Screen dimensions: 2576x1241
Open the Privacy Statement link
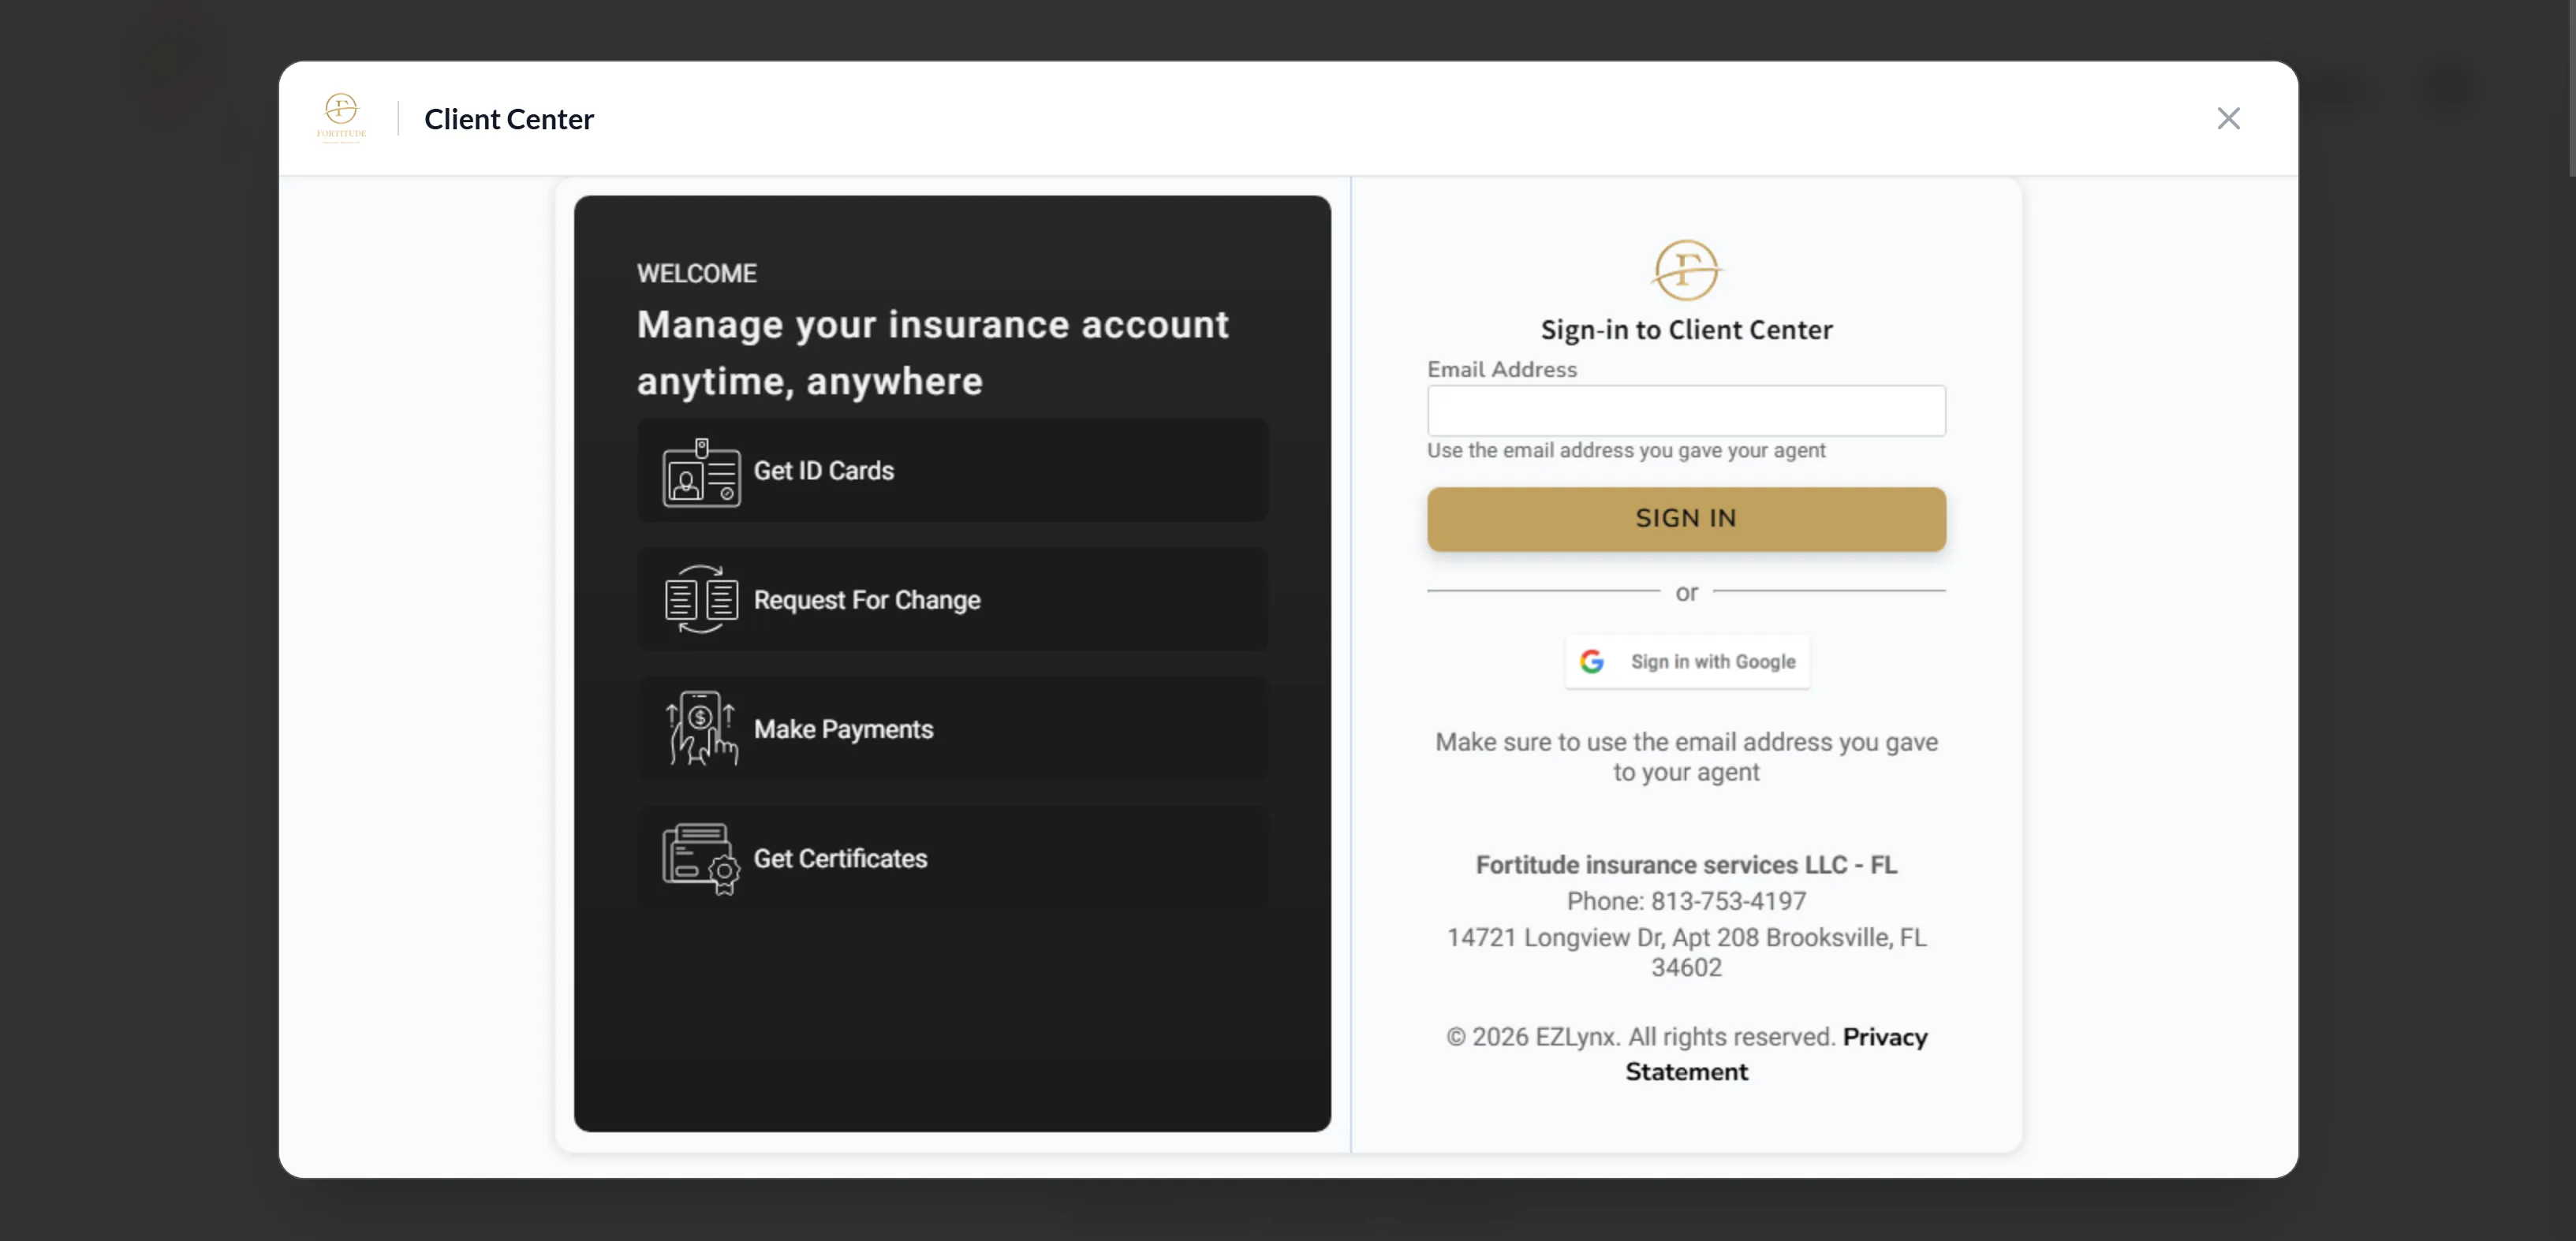[x=1777, y=1054]
